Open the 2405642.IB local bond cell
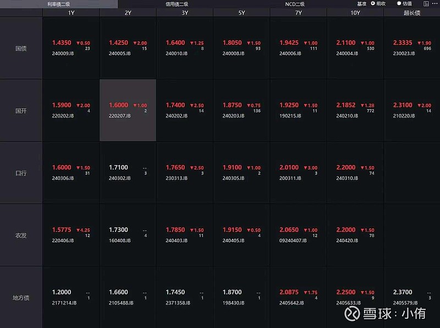The image size is (440, 328). [298, 298]
